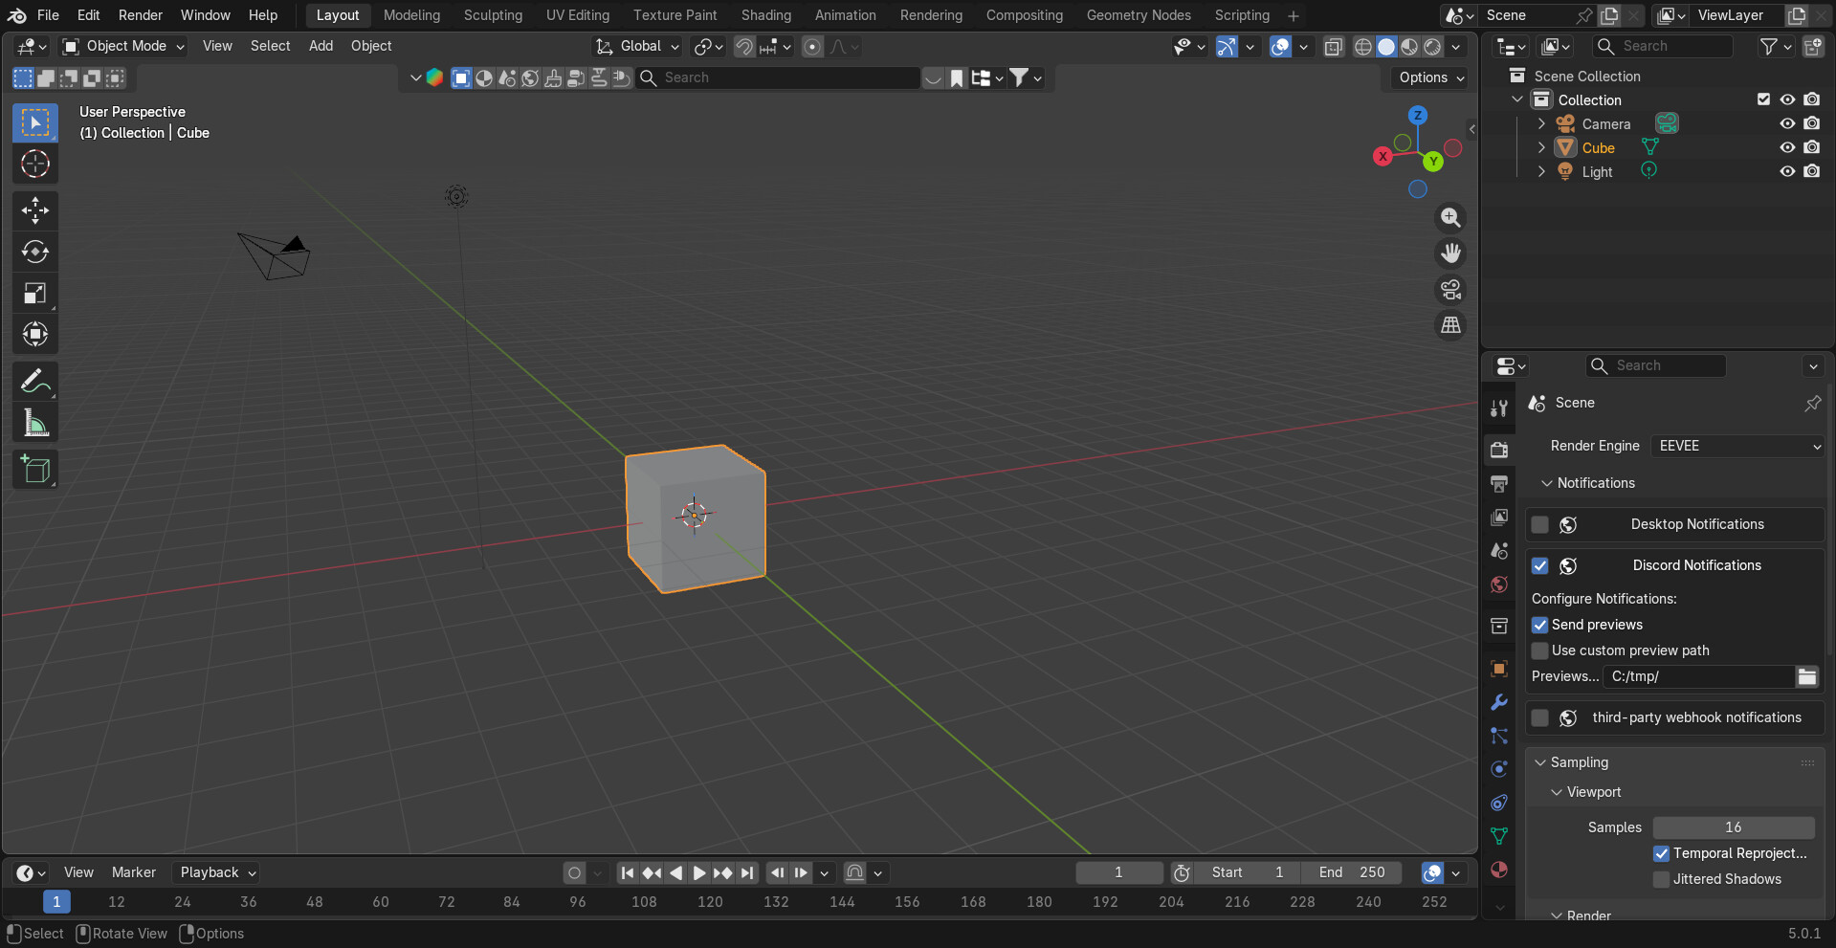Open the Object Mode dropdown
The height and width of the screenshot is (948, 1836).
coord(123,46)
